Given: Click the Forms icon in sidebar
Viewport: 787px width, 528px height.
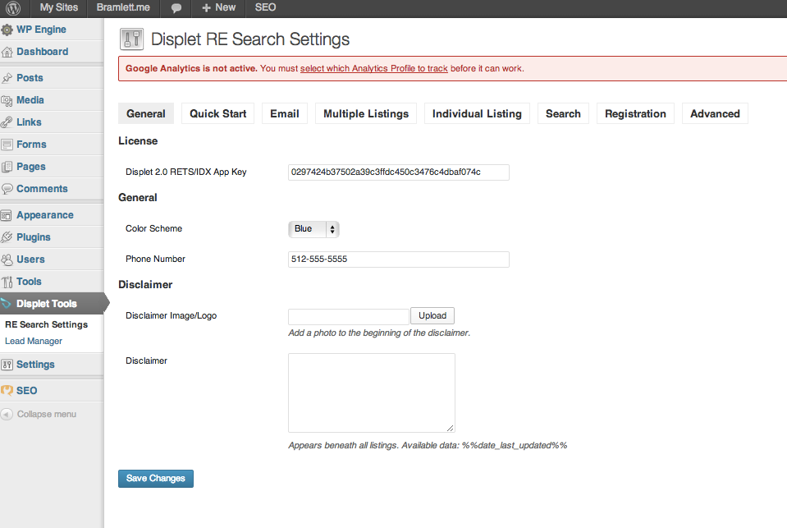Looking at the screenshot, I should pyautogui.click(x=7, y=145).
